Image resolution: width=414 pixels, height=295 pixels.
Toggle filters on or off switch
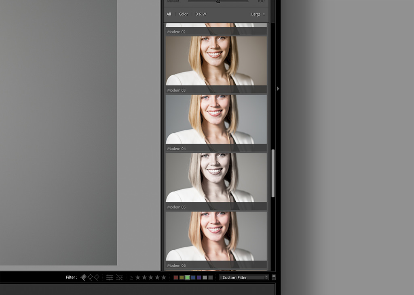click(274, 277)
